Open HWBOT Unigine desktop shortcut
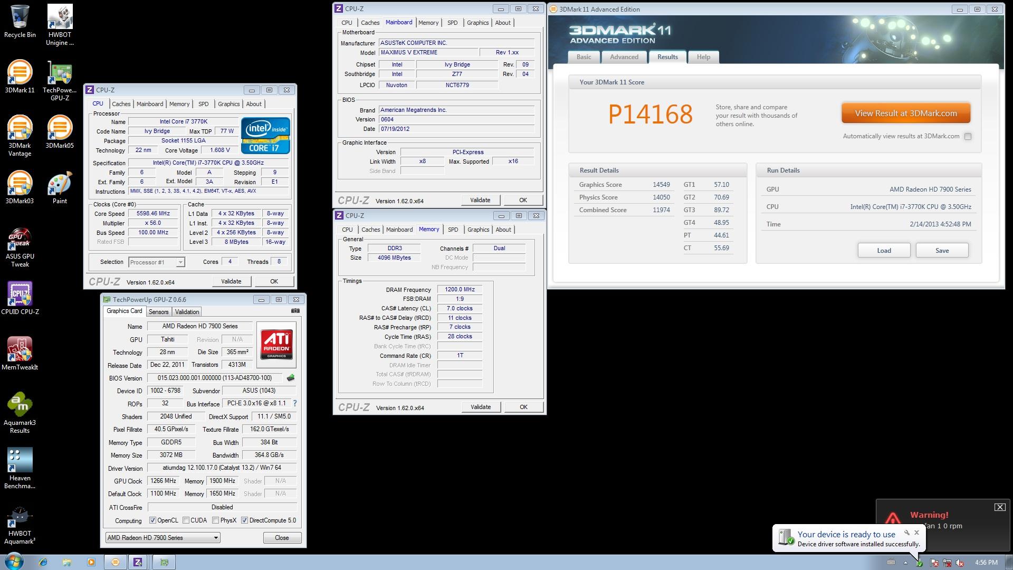 coord(60,25)
